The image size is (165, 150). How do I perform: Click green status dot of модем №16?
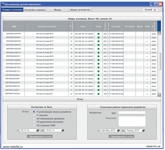98,37
